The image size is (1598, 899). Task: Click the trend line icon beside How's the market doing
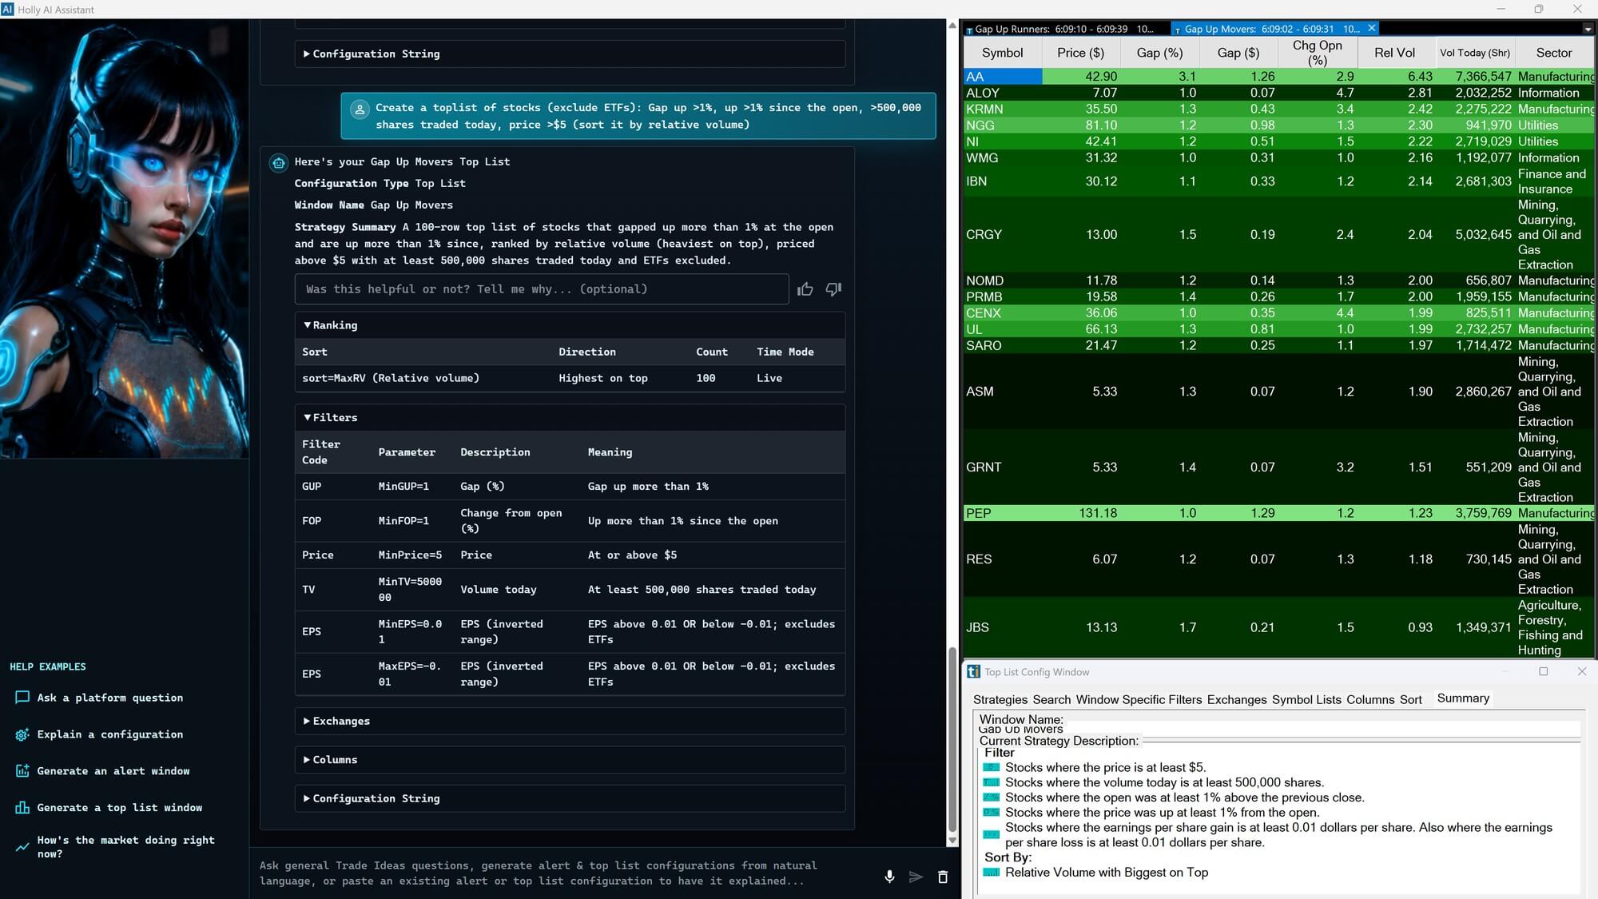[x=22, y=846]
